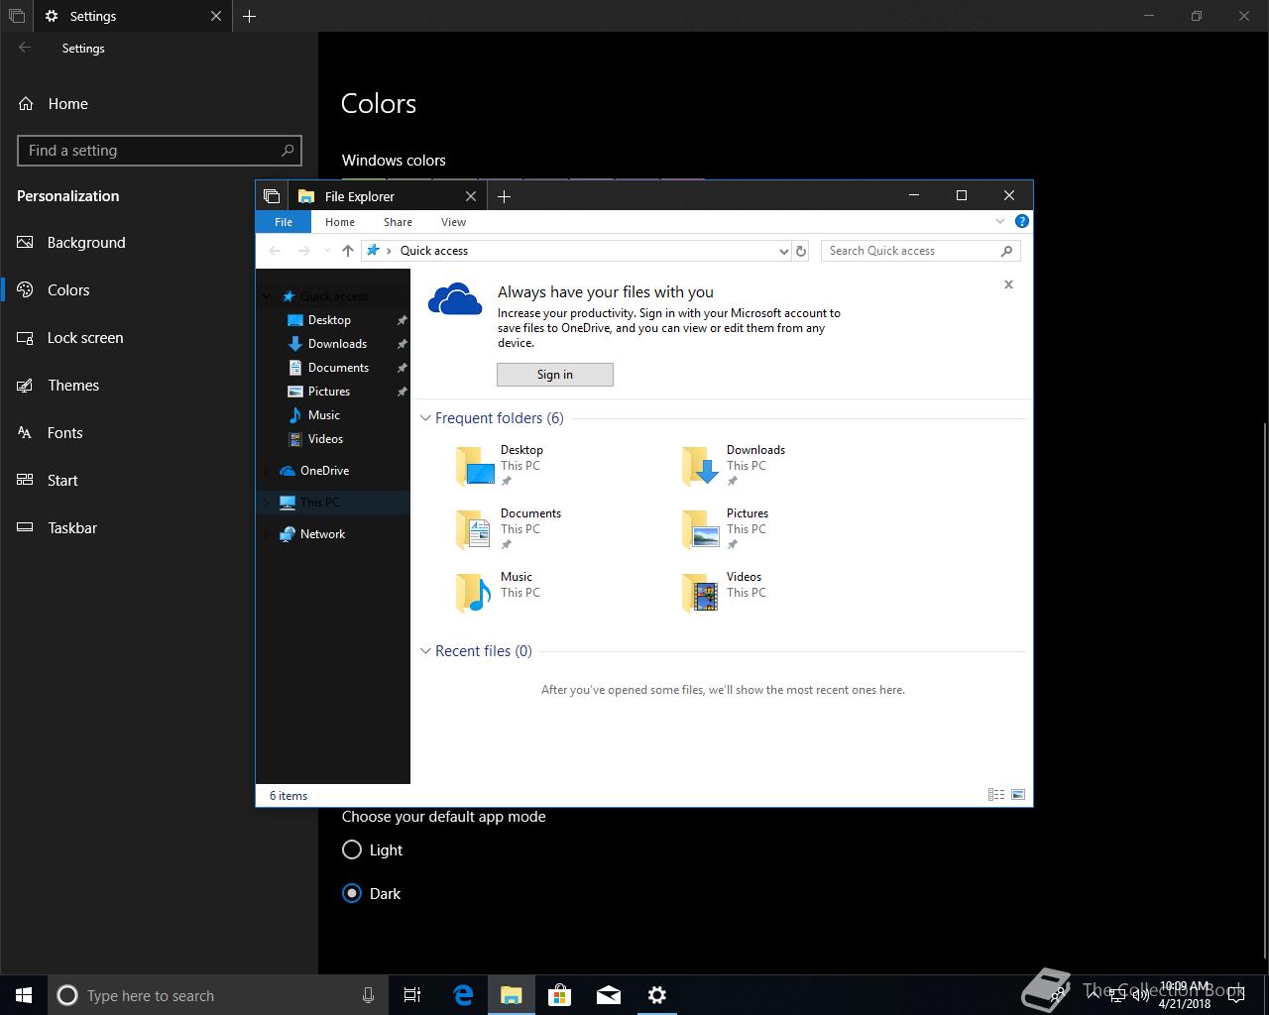Switch to large icons view in status bar

tap(1018, 795)
